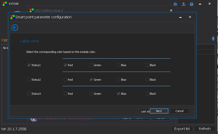218x134 pixels.
Task: Enable the Status3 checkbox
Action: point(29,94)
